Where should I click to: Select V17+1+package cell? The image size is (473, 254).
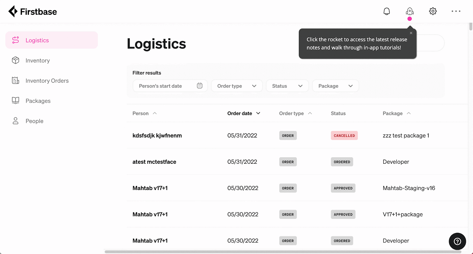tap(403, 214)
